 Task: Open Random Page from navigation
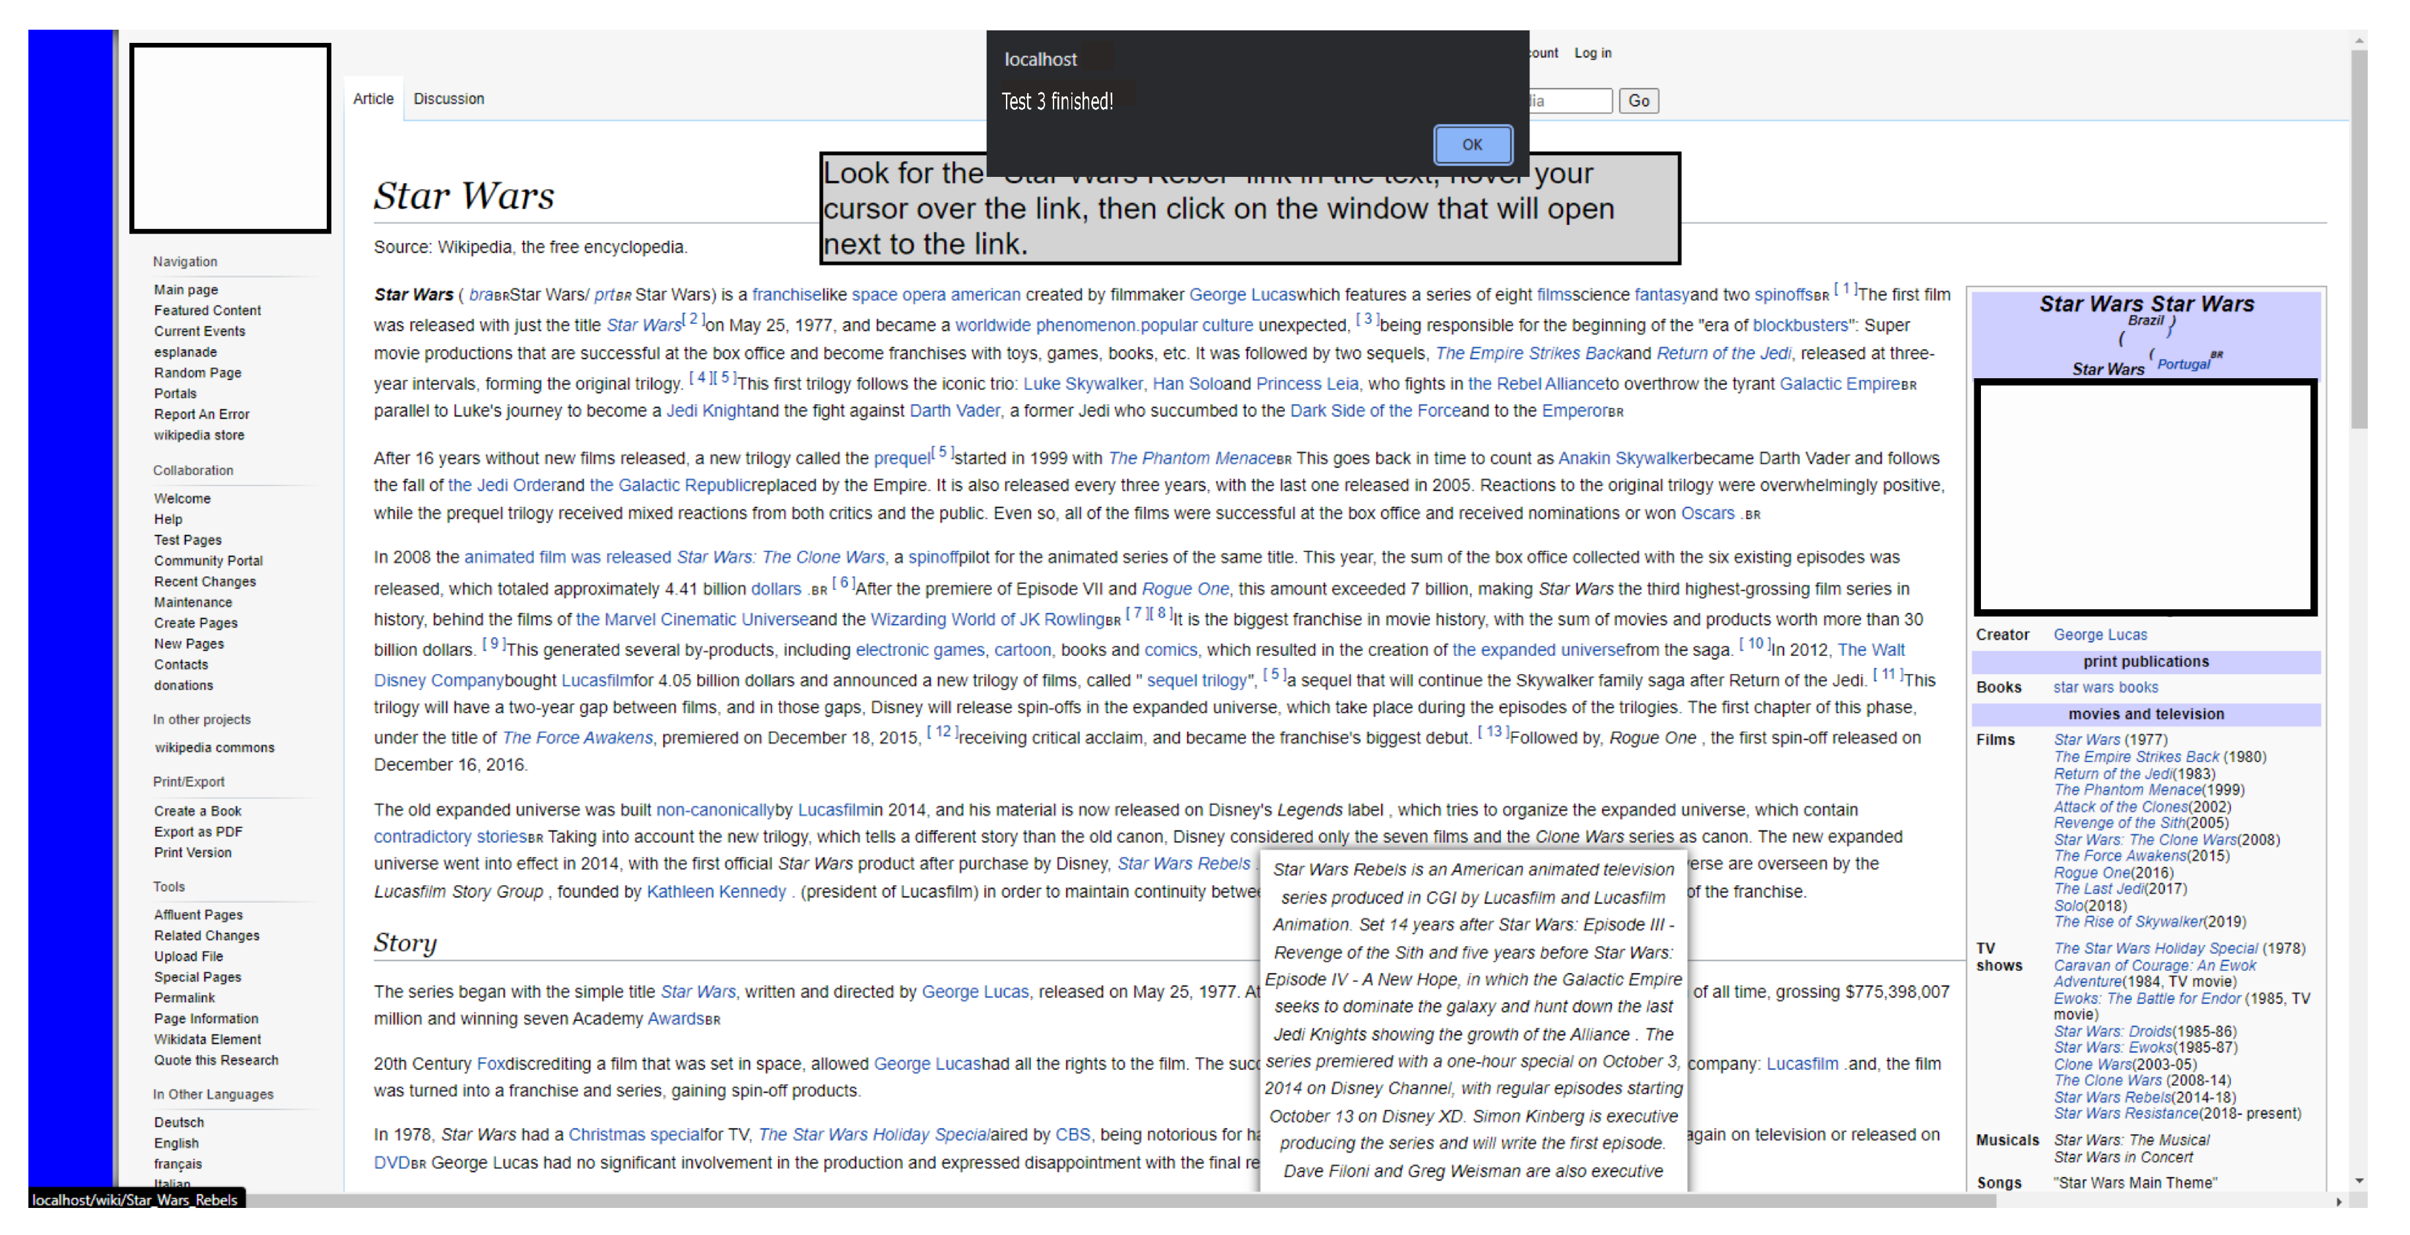tap(197, 374)
